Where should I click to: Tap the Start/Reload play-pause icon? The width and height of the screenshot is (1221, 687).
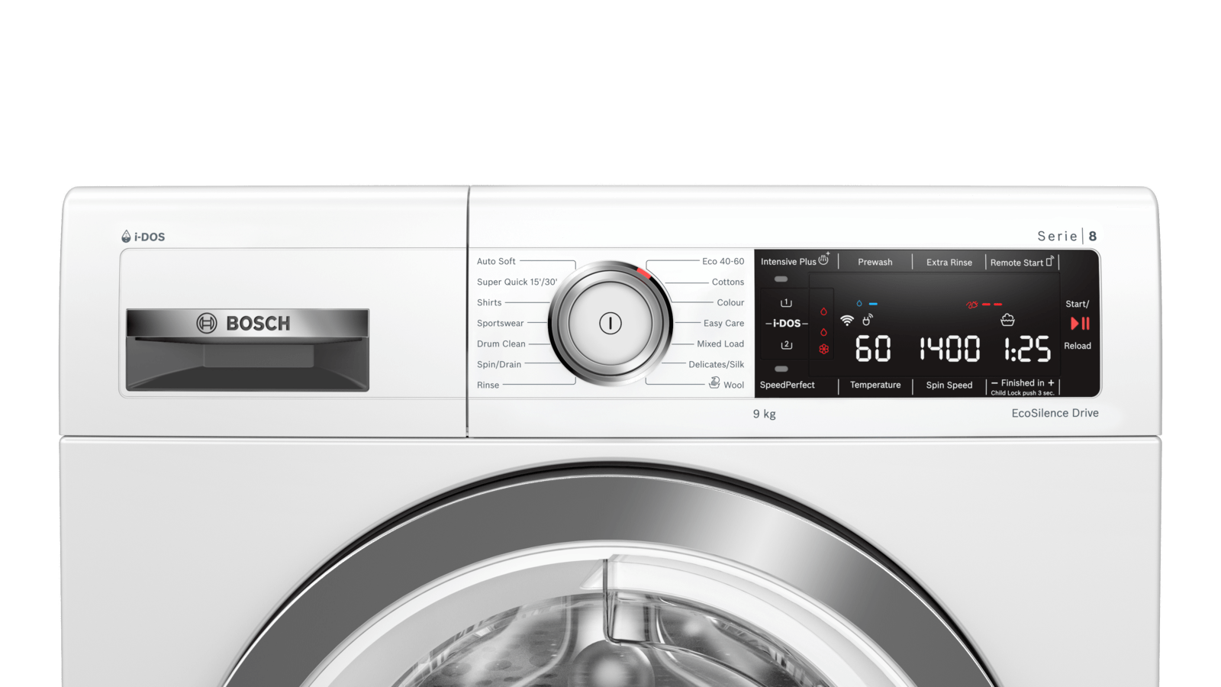click(x=1080, y=324)
